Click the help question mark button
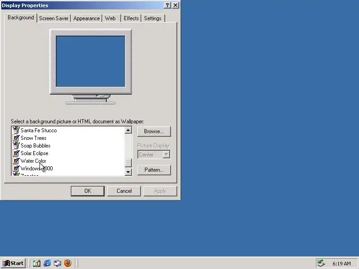This screenshot has width=359, height=269. tap(167, 5)
